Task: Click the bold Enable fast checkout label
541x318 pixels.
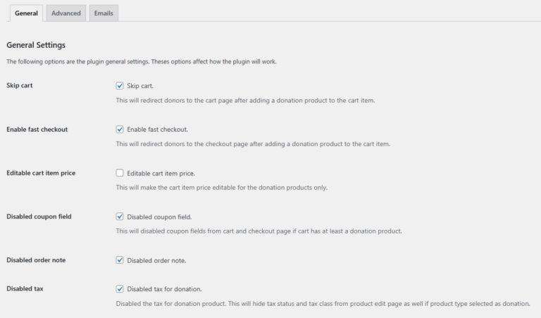Action: tap(37, 130)
